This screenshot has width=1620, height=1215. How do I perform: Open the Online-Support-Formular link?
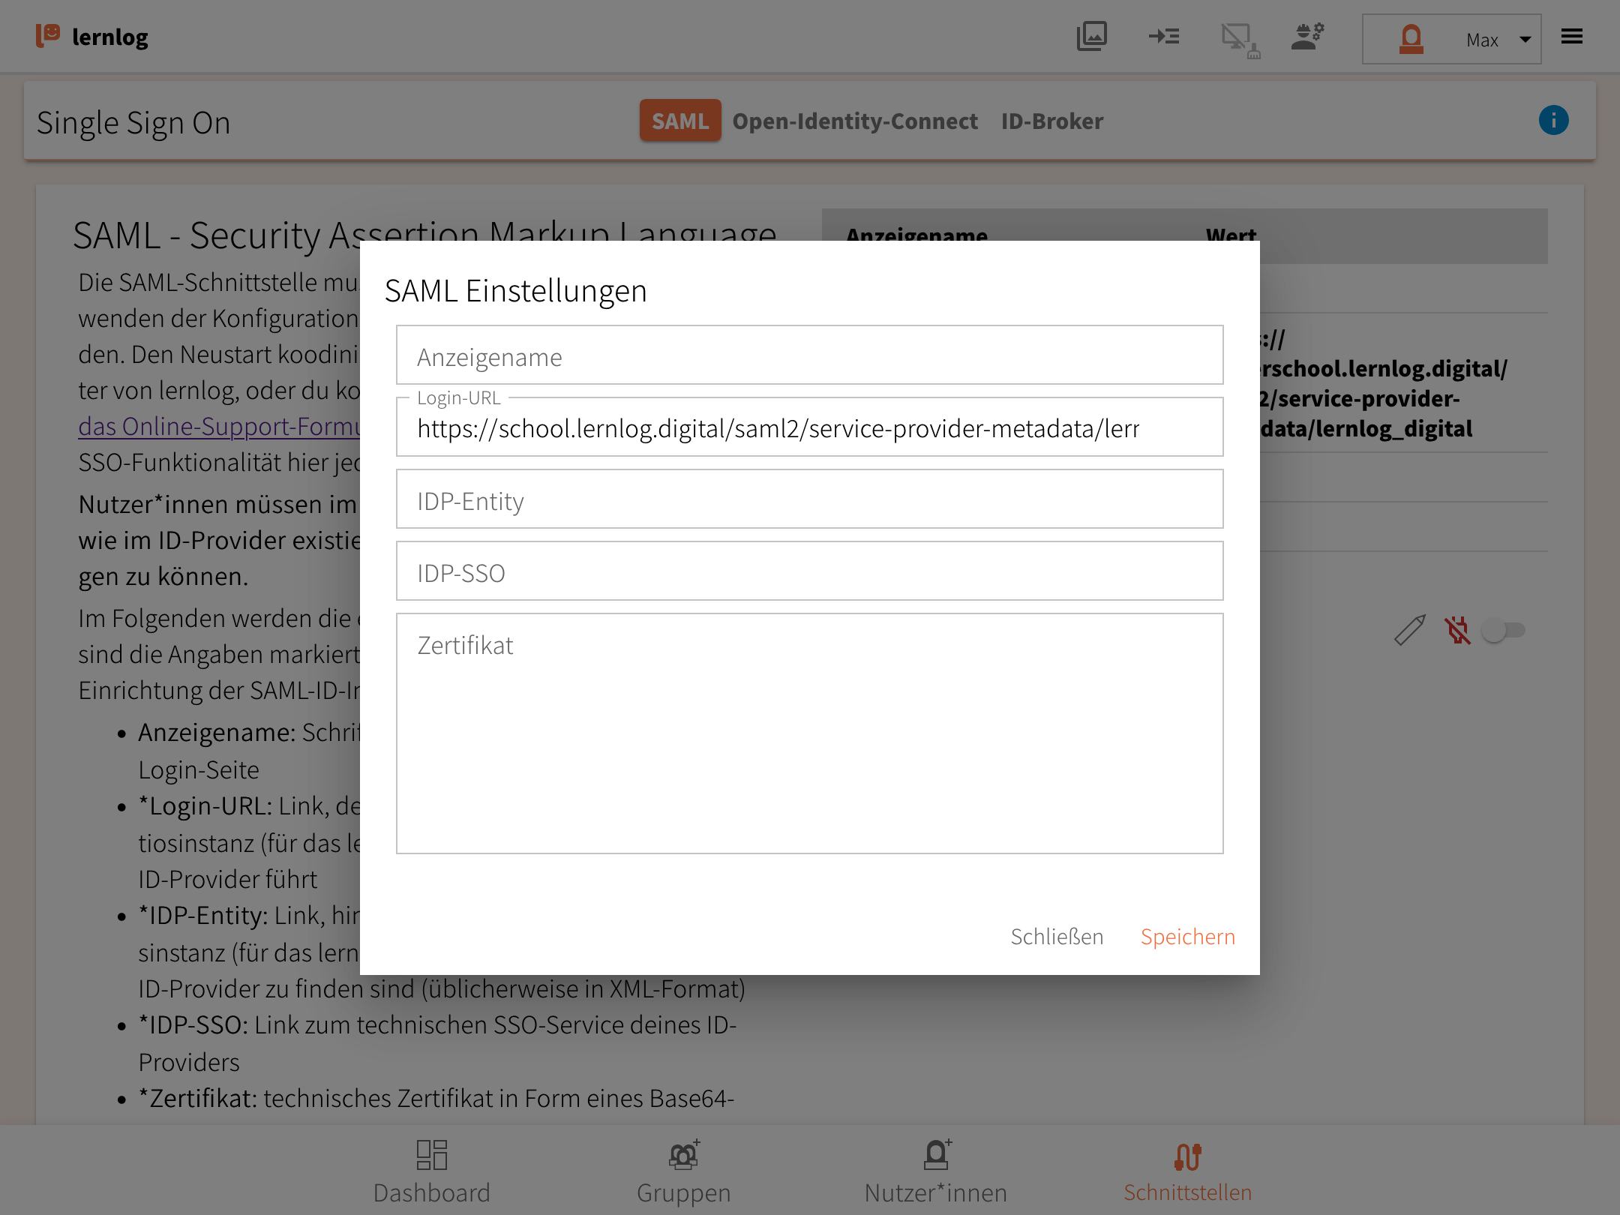[x=219, y=426]
